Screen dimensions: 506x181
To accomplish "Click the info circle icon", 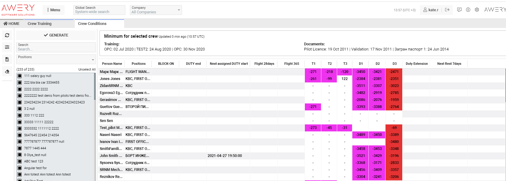I will (468, 10).
